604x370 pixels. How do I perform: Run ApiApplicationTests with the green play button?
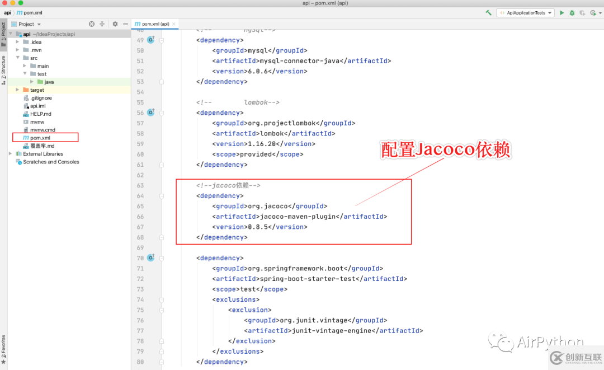[x=561, y=13]
